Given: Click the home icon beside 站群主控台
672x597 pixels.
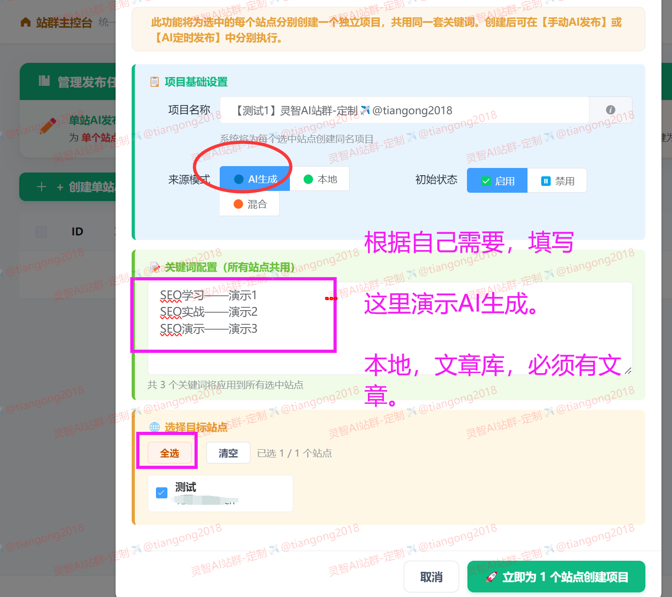Looking at the screenshot, I should (x=25, y=22).
